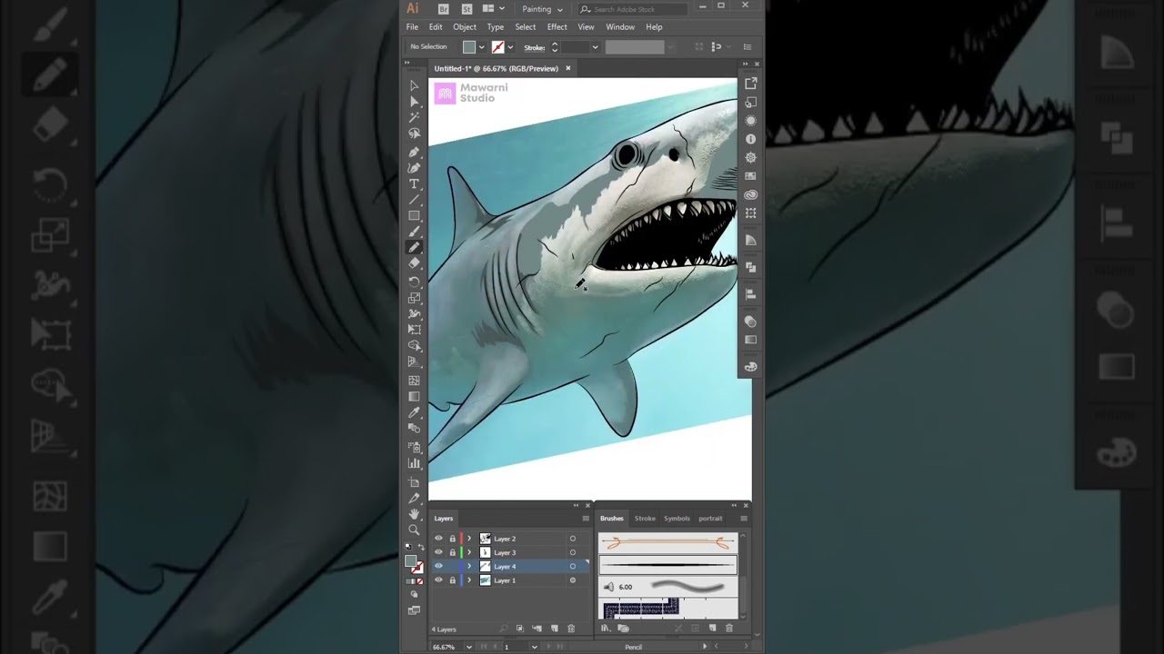Select the Paintbrush tool
The width and height of the screenshot is (1164, 654).
[414, 232]
